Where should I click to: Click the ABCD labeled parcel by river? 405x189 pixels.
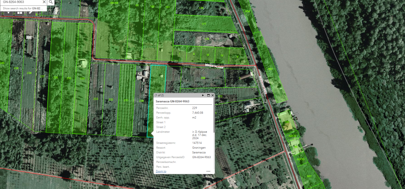pyautogui.click(x=293, y=136)
